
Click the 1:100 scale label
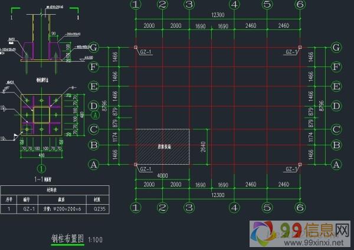tap(96, 239)
